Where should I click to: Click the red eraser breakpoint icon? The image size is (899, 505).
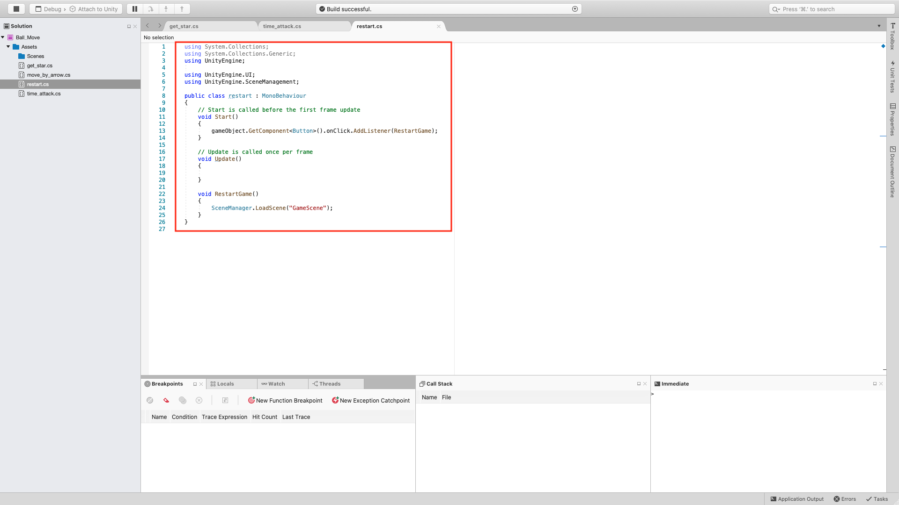tap(166, 400)
